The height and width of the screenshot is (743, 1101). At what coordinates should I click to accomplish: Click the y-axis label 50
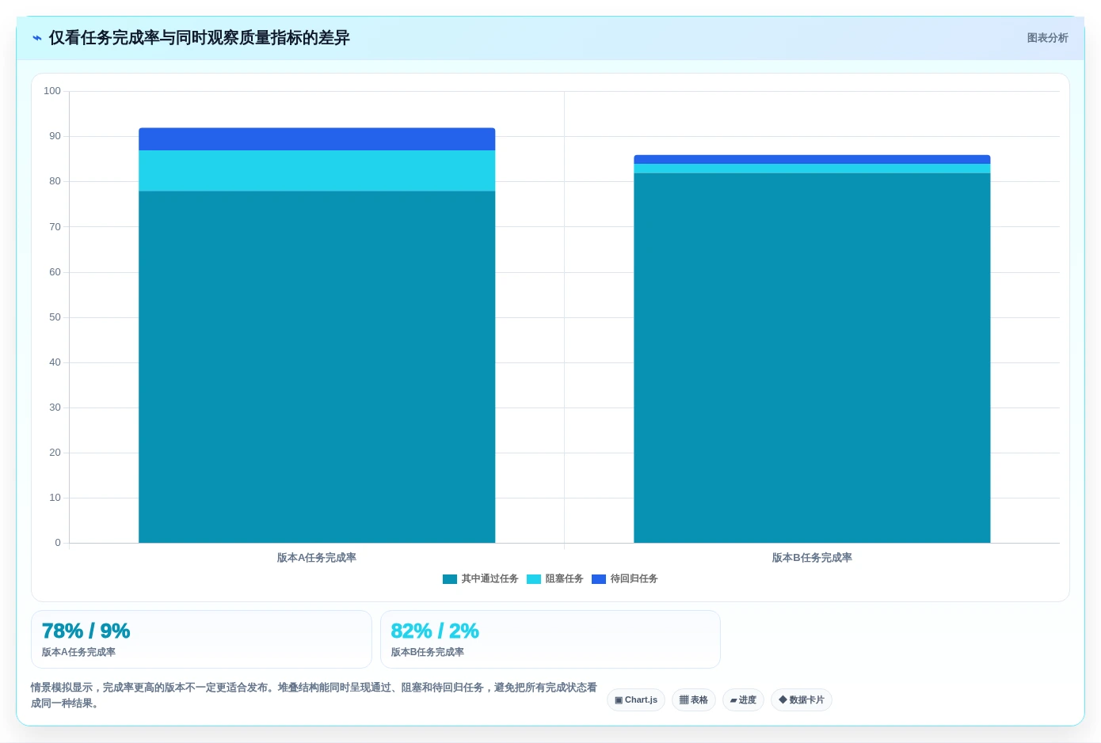pos(55,317)
